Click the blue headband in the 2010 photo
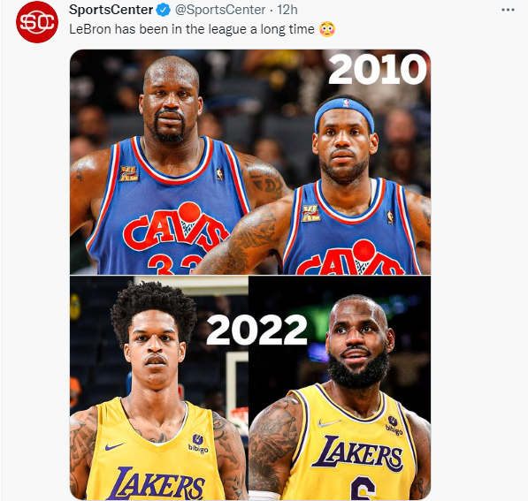Image resolution: width=528 pixels, height=501 pixels. click(344, 113)
